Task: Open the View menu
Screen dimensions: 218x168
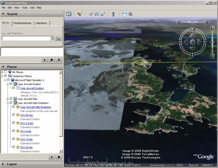Action: point(17,8)
